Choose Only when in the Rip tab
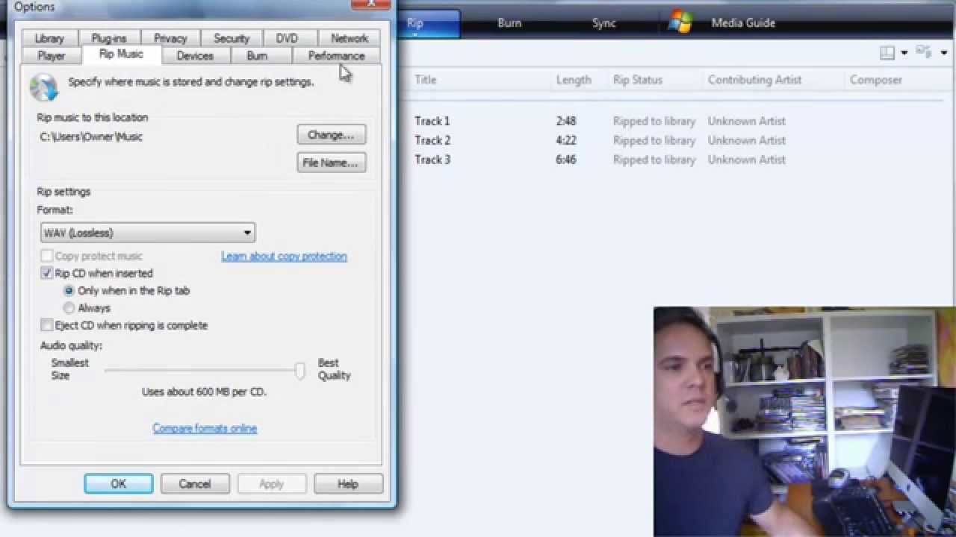Viewport: 956px width, 537px height. coord(69,291)
